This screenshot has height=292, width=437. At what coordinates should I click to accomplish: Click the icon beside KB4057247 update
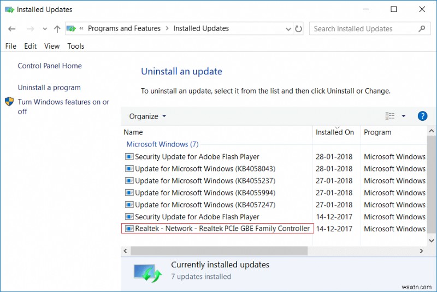(x=129, y=205)
